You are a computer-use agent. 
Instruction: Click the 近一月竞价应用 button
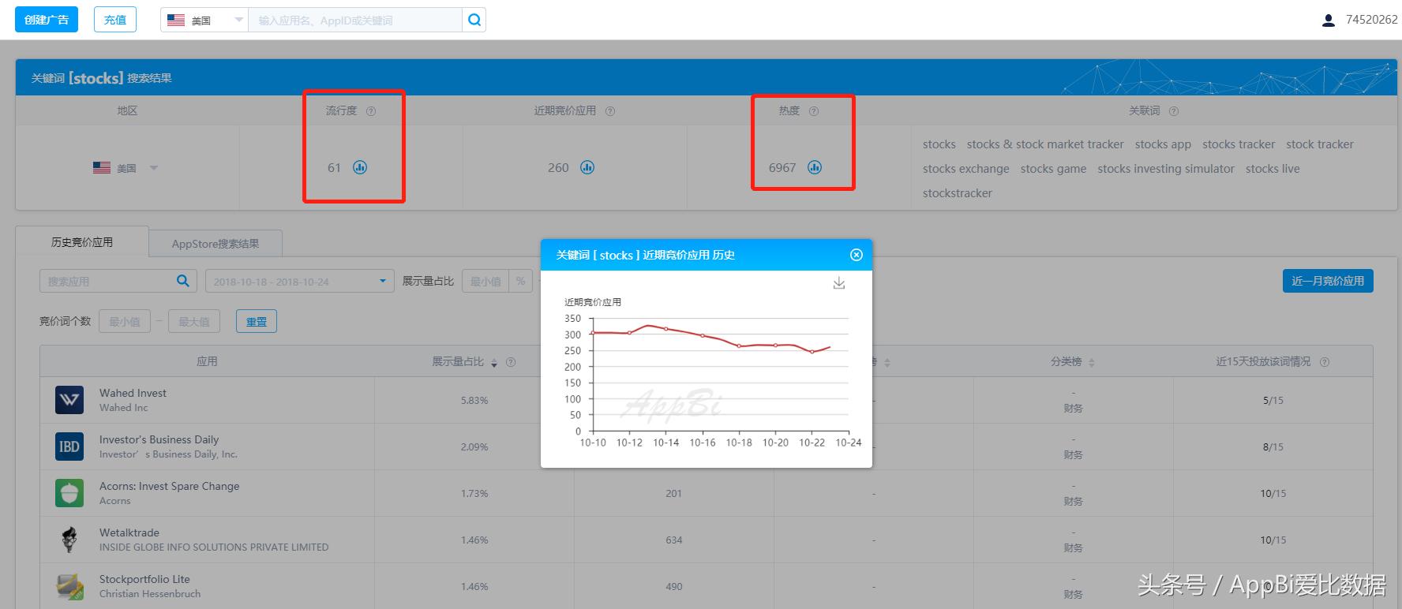(1327, 281)
